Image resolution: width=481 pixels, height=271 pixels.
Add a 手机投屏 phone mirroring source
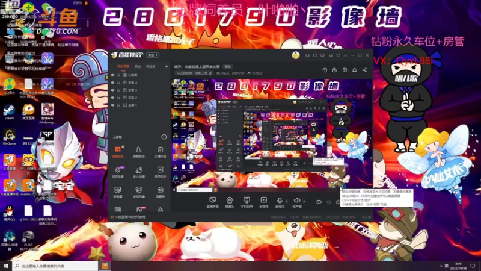coord(247,202)
